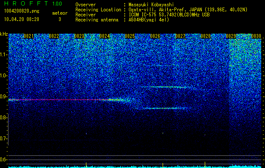
Task: Select observer name Masayuki Kobayashi
Action: [151, 5]
